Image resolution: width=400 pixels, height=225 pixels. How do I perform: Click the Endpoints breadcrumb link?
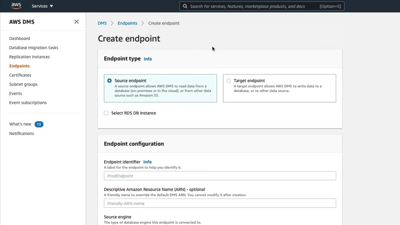(x=127, y=23)
